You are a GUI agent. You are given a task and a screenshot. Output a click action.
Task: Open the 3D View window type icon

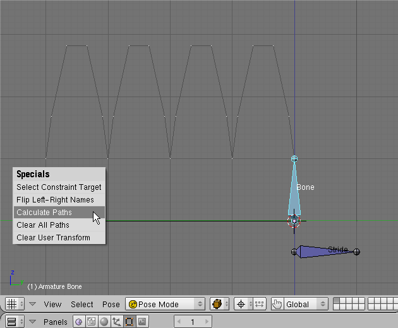pyautogui.click(x=11, y=303)
